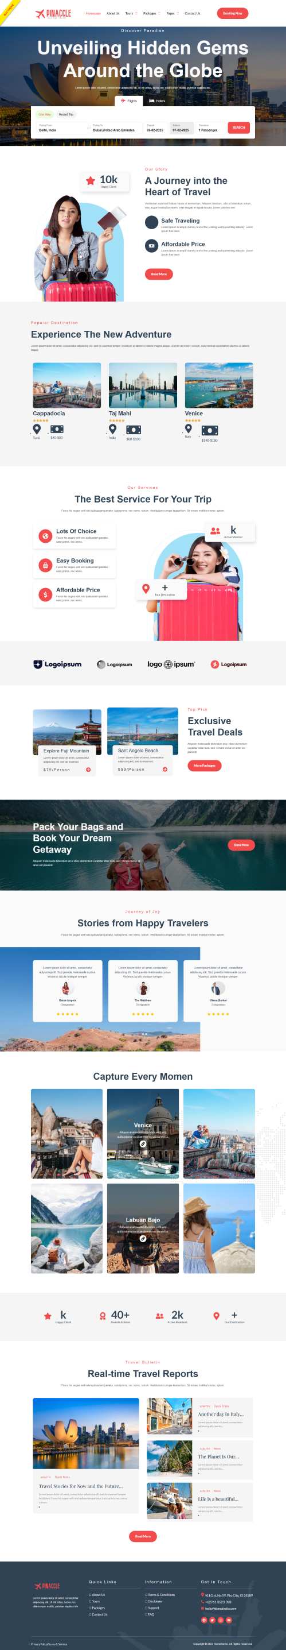286x1650 pixels.
Task: Click the red SEARCH button
Action: pos(238,127)
